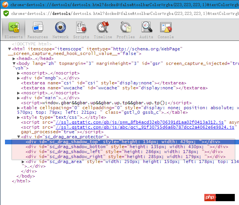Select the sc_drag_shadow_left div row
Screen dimensions: 239x205
pos(124,152)
